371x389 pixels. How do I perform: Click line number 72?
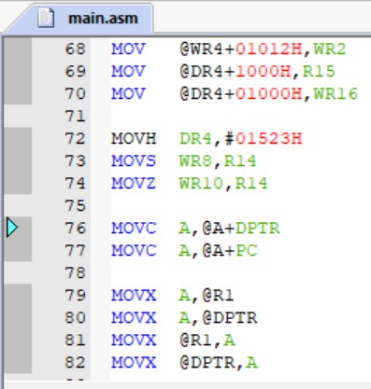point(75,139)
